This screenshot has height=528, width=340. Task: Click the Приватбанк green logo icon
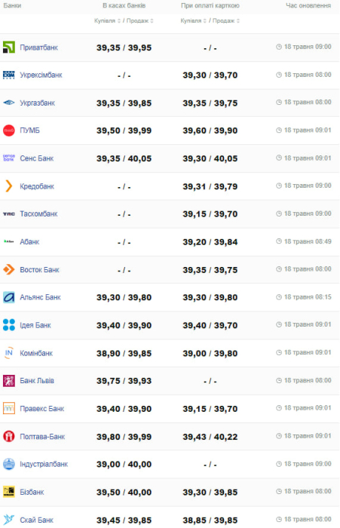pyautogui.click(x=9, y=47)
